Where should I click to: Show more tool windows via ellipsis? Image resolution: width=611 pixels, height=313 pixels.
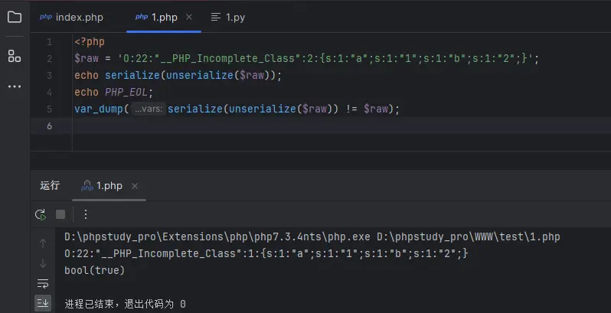[14, 86]
